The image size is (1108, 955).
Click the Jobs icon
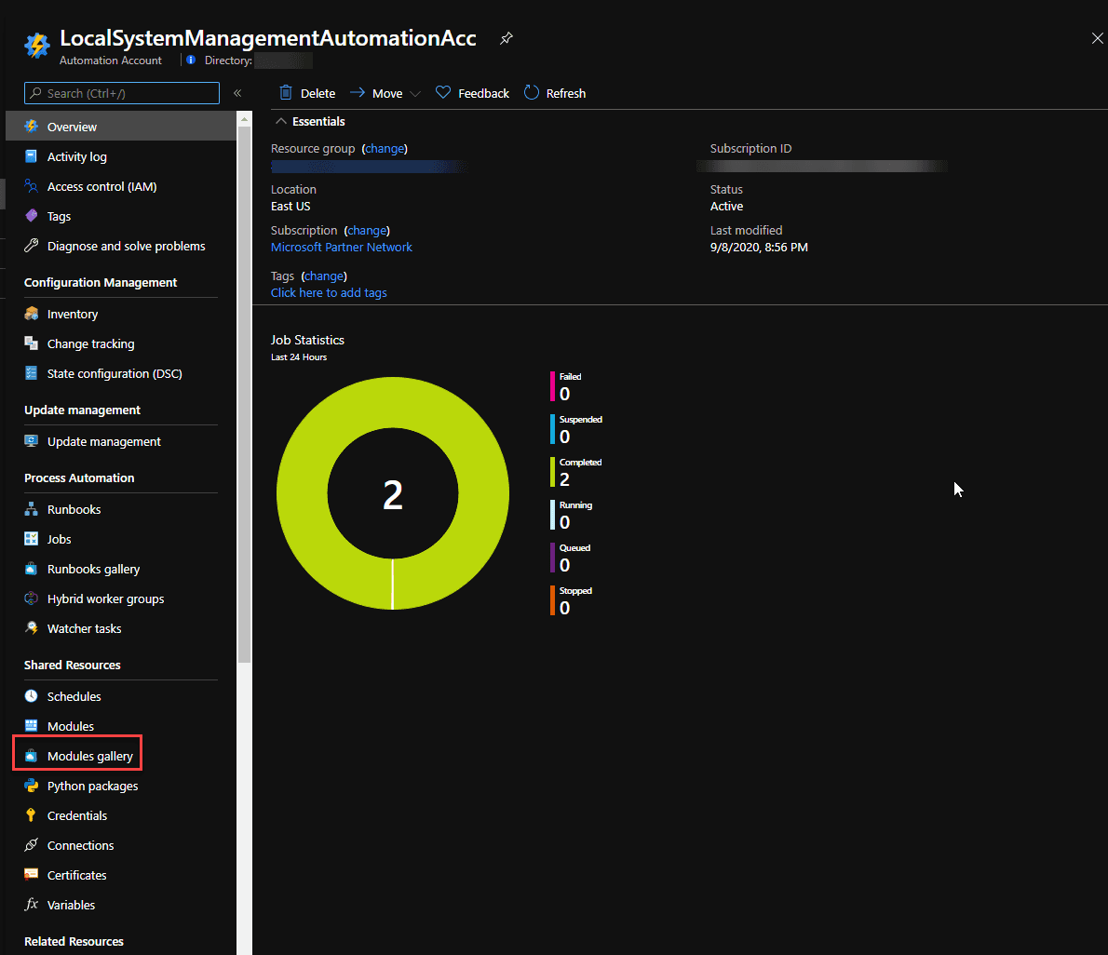pyautogui.click(x=31, y=538)
